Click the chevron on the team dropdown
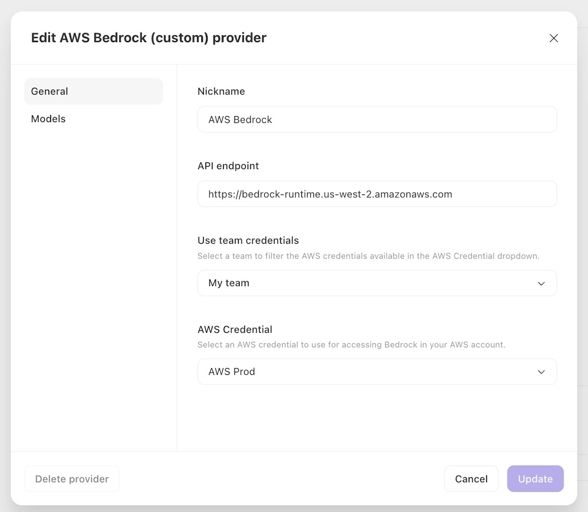Image resolution: width=588 pixels, height=512 pixels. point(541,284)
